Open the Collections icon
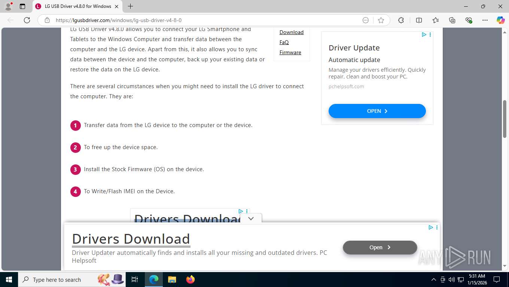This screenshot has width=509, height=287. pos(452,20)
